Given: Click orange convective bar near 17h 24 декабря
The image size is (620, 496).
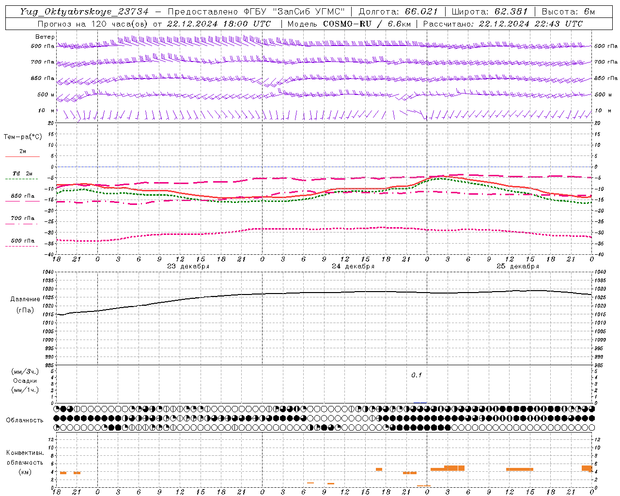Looking at the screenshot, I should [x=379, y=469].
